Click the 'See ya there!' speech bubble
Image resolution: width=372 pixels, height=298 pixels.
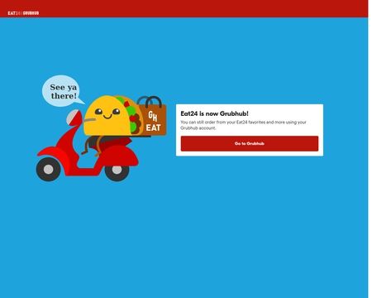[x=64, y=91]
